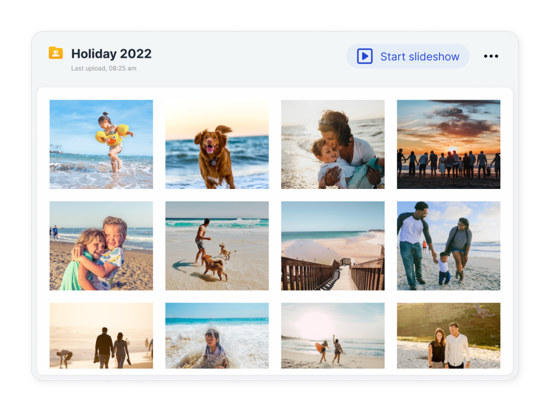Open photo of girl with yellow duck floatie
The image size is (550, 413).
[101, 144]
